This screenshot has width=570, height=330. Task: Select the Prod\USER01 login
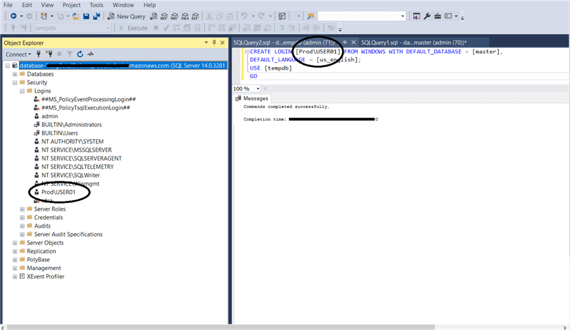(58, 192)
